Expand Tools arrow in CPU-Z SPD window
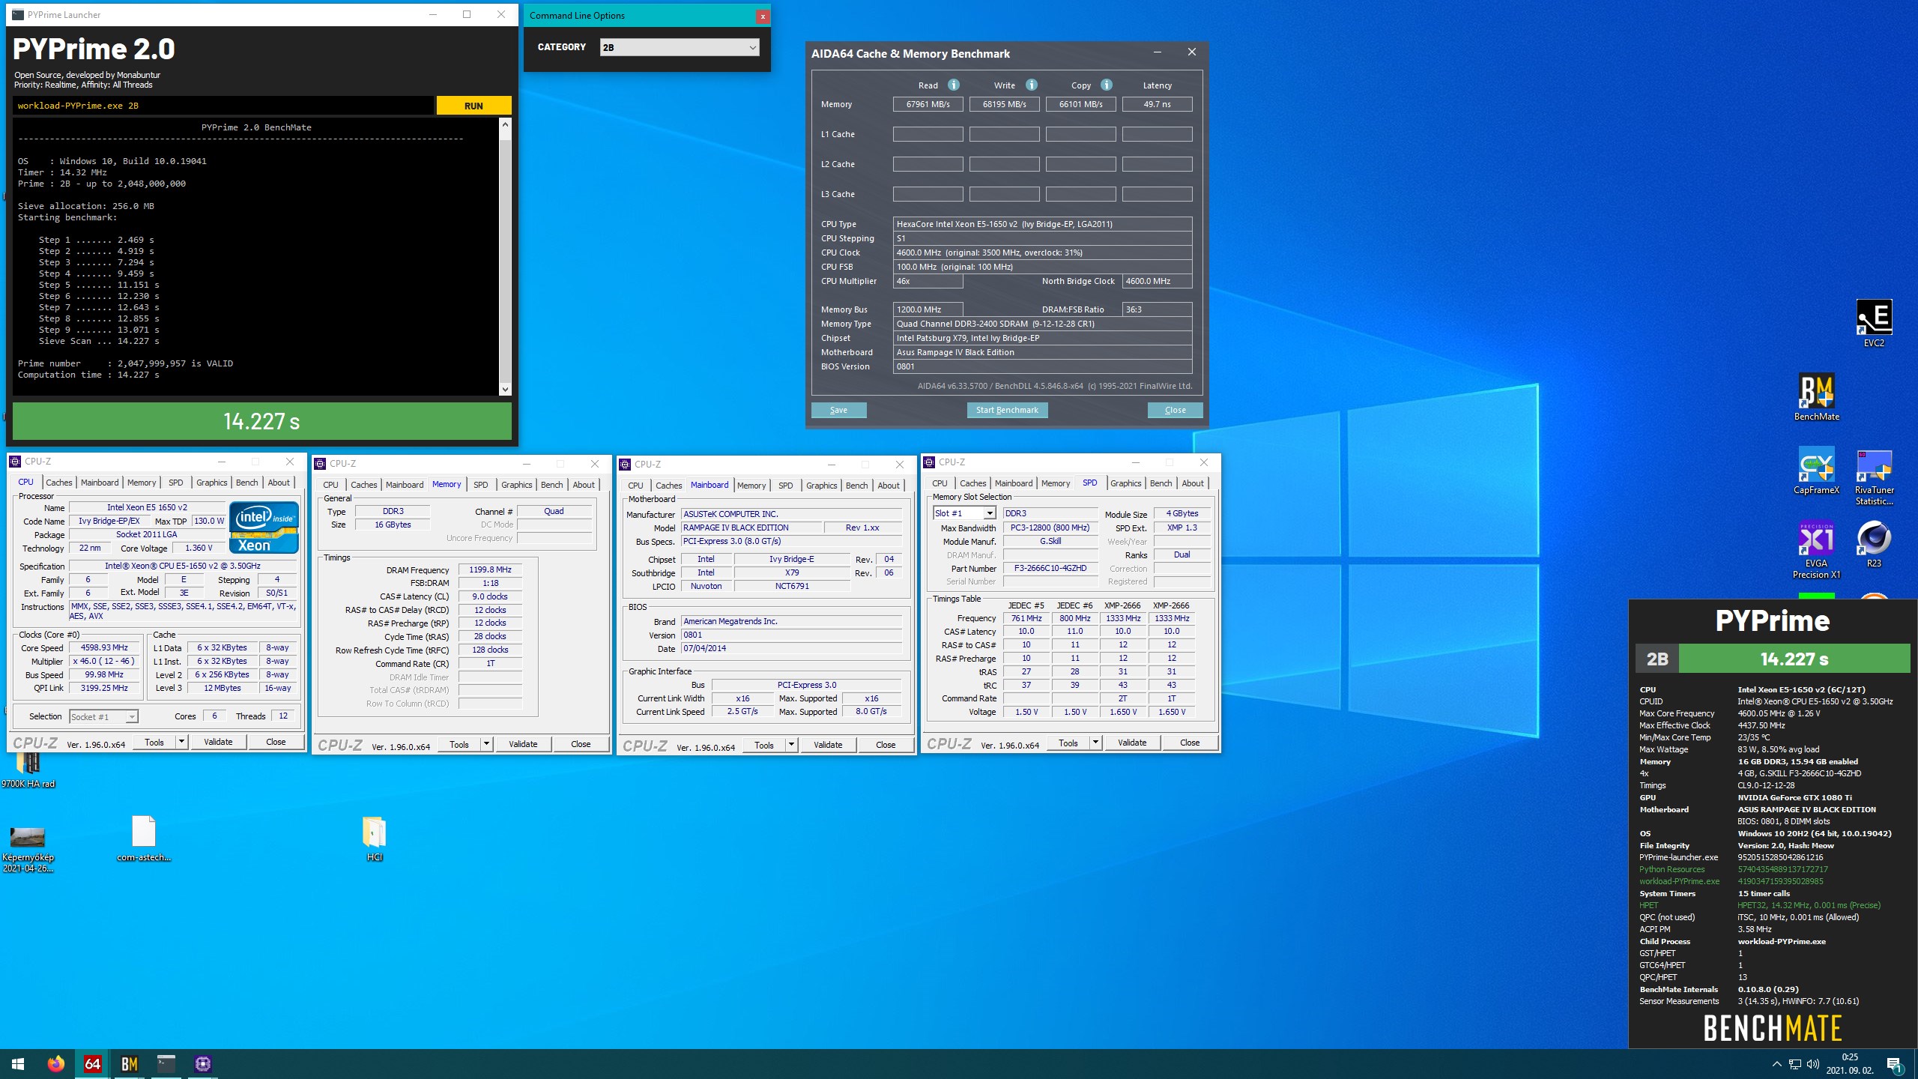This screenshot has height=1079, width=1918. (1095, 743)
